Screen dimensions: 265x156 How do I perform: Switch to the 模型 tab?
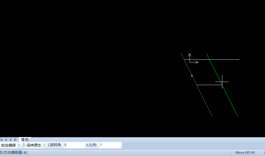tap(25, 140)
